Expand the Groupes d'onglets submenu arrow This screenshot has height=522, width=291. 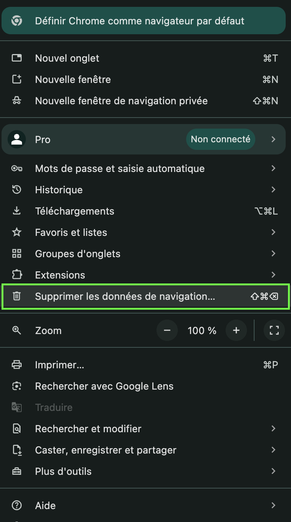tap(274, 254)
